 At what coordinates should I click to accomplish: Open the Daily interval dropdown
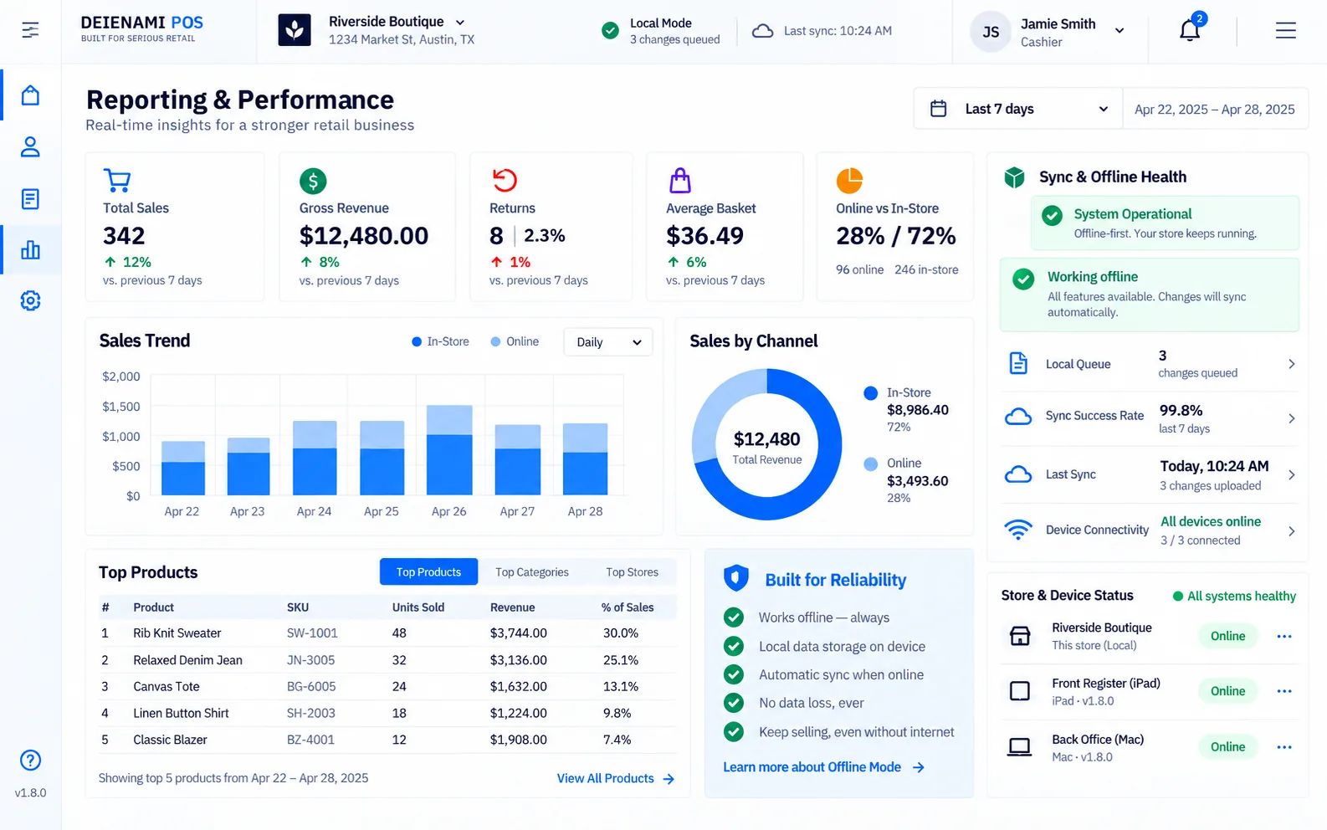(608, 342)
